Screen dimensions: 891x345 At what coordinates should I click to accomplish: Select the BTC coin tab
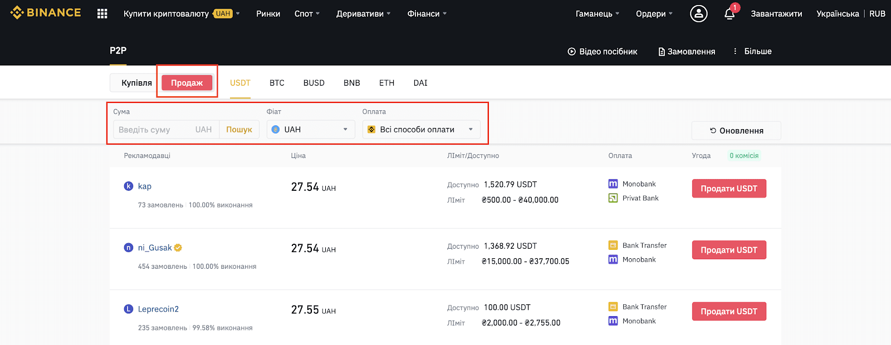pyautogui.click(x=277, y=83)
